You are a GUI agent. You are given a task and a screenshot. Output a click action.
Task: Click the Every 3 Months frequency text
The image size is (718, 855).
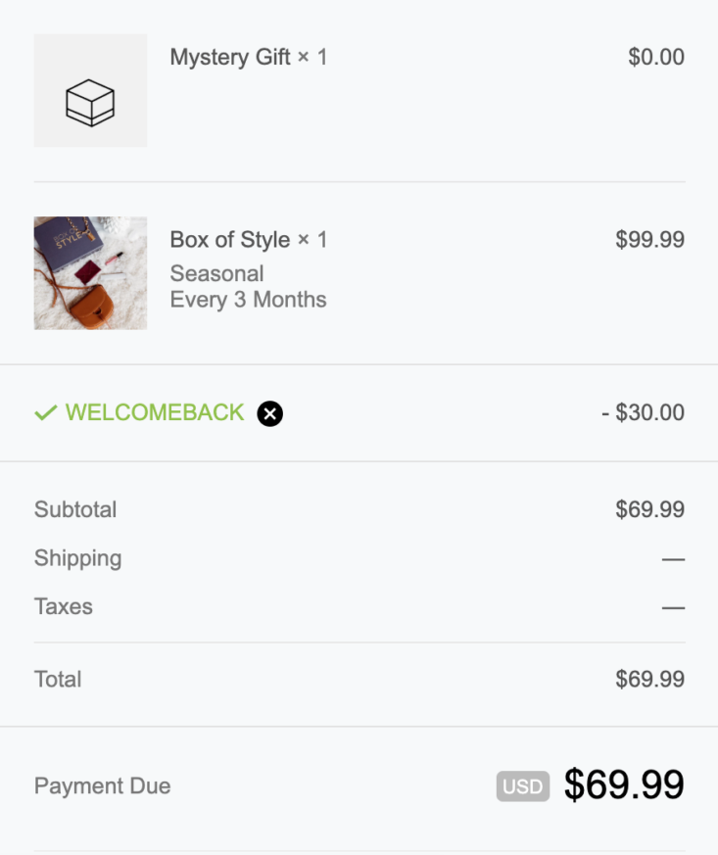[x=249, y=300]
